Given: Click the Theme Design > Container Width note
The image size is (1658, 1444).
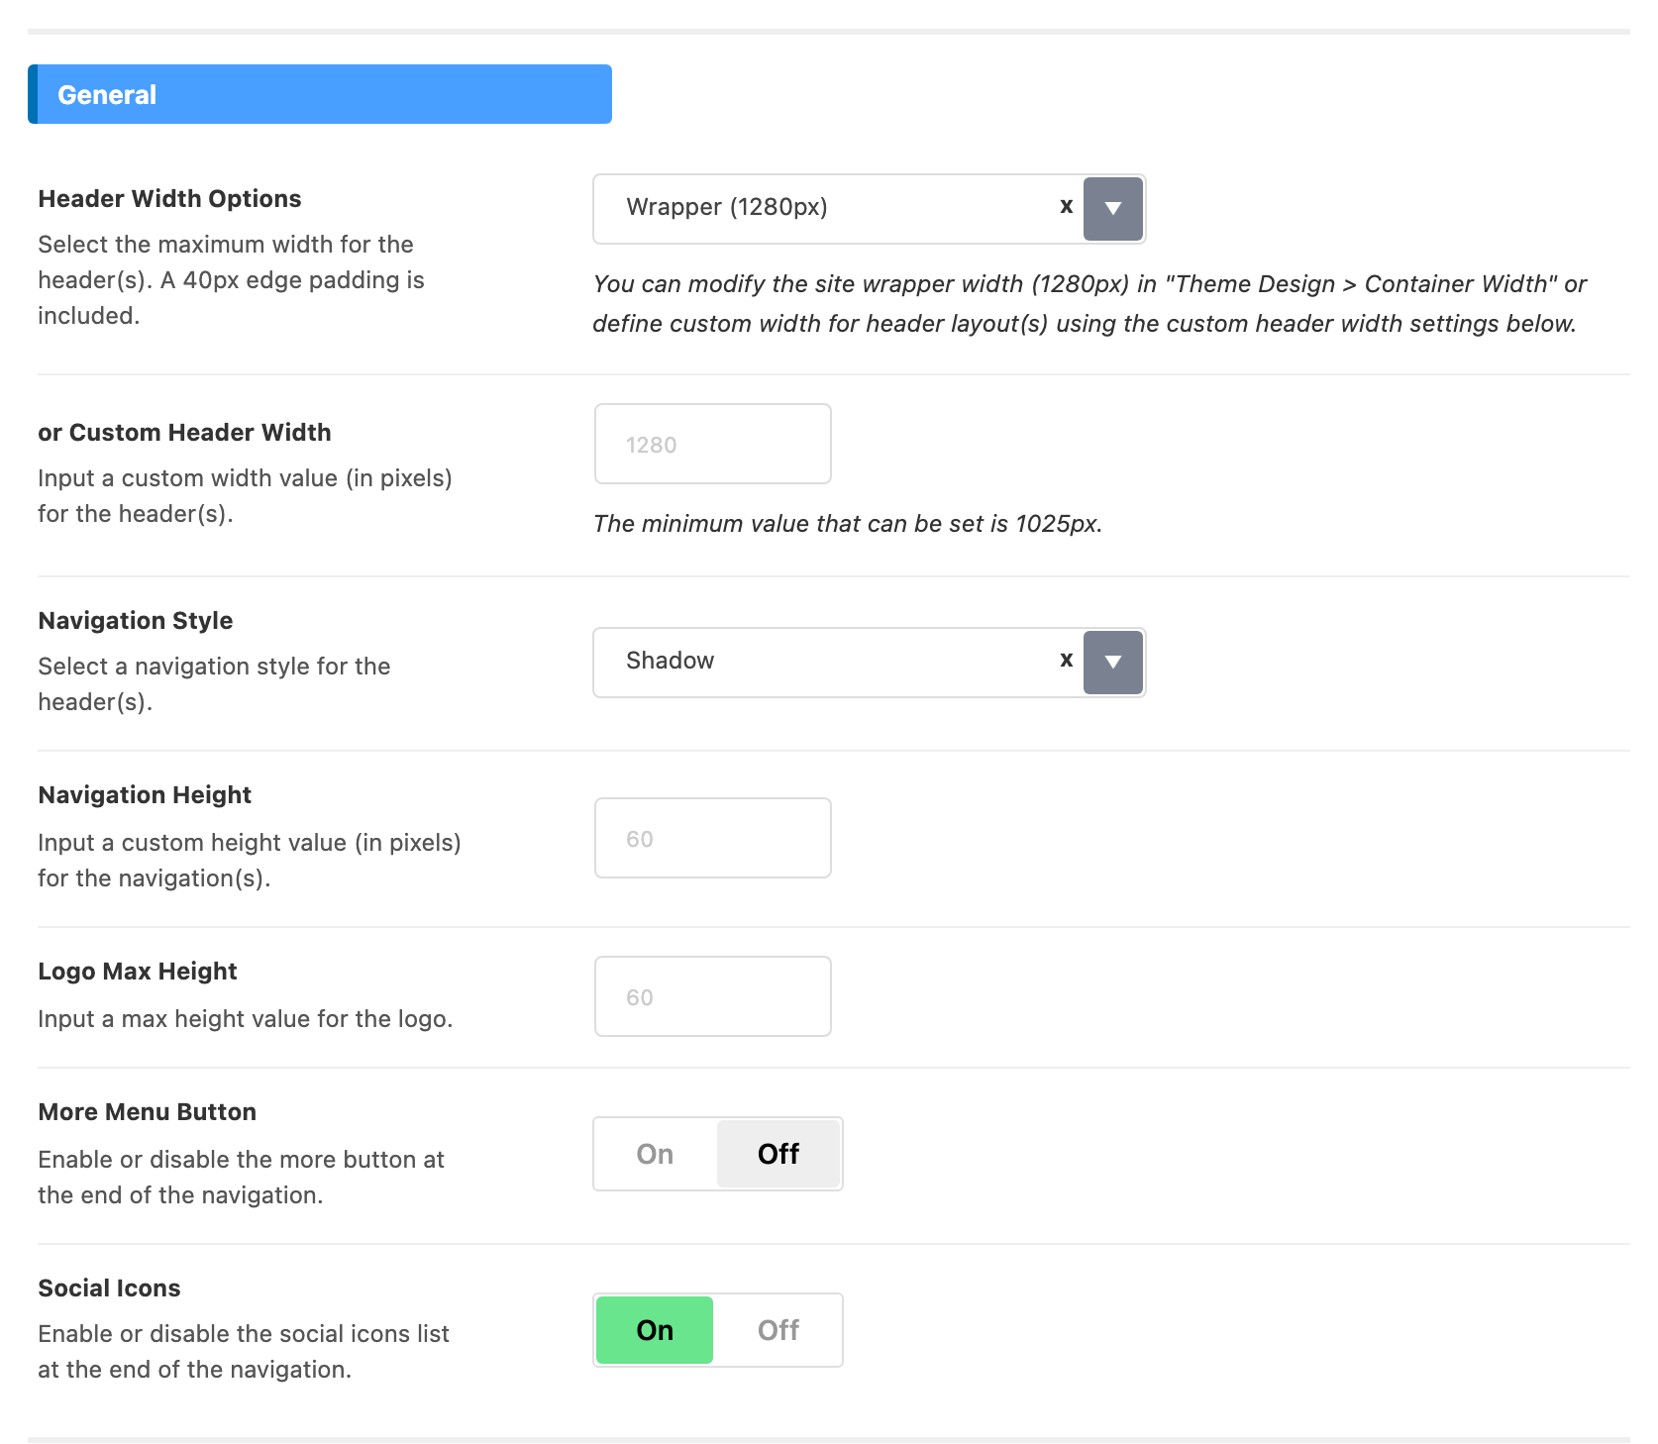Looking at the screenshot, I should 1089,303.
